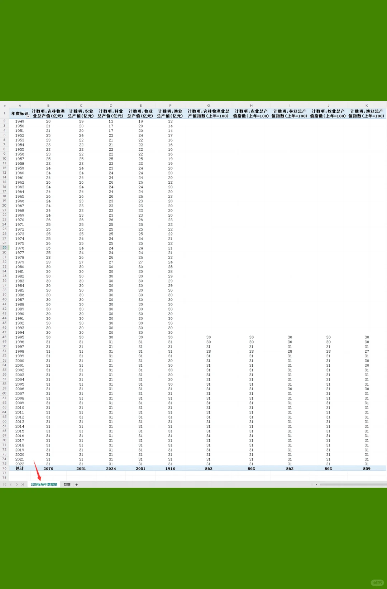
Task: Select row 29 header number
Action: click(x=4, y=247)
